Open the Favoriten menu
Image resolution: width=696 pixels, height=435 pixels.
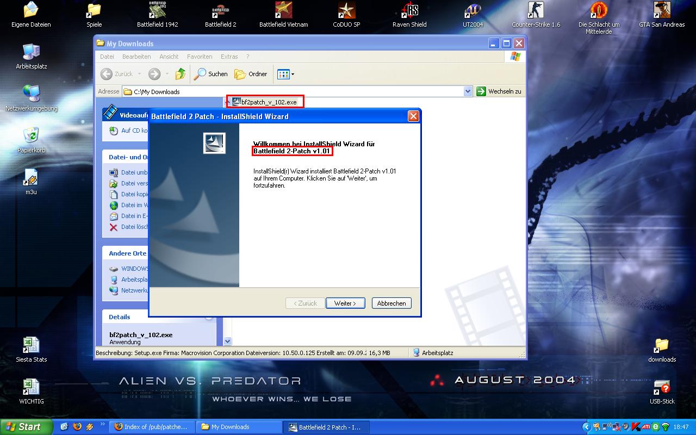(200, 57)
